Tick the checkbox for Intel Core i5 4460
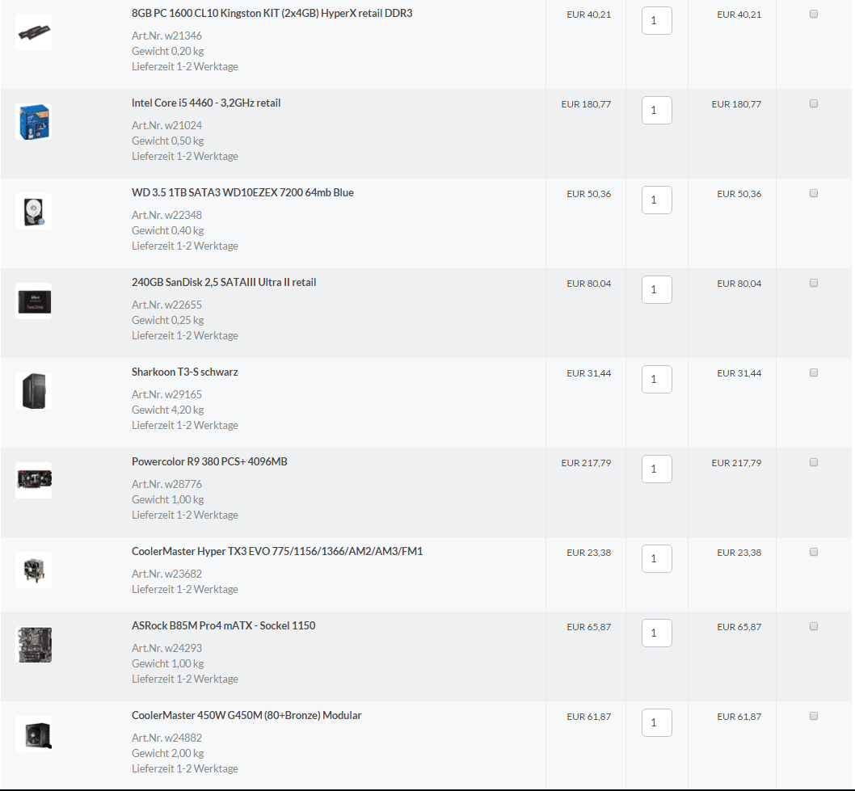The width and height of the screenshot is (855, 791). tap(814, 103)
